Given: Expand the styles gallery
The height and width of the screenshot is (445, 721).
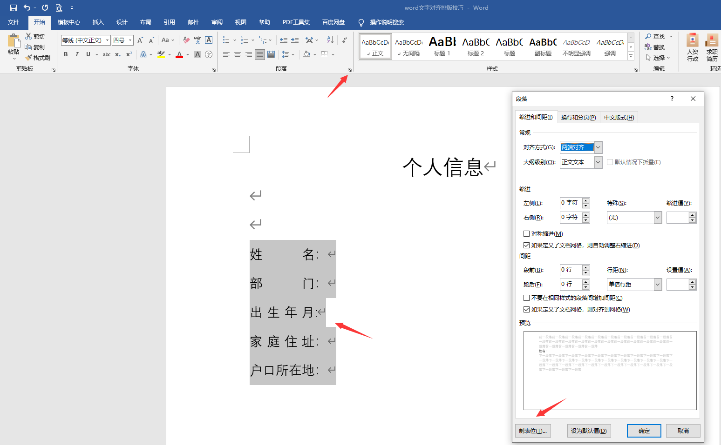Looking at the screenshot, I should 631,56.
